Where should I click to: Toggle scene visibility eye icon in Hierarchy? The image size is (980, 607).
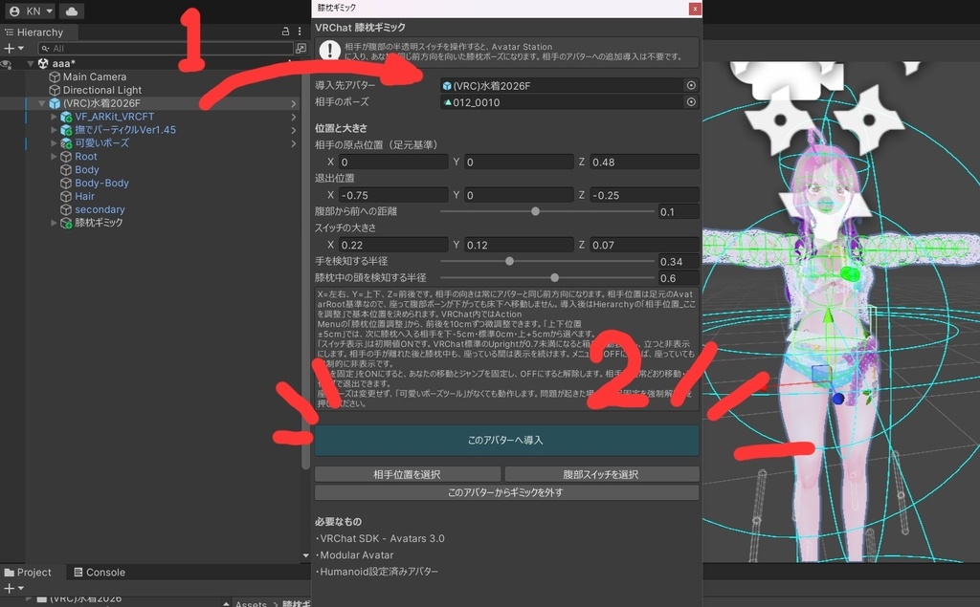pyautogui.click(x=7, y=64)
